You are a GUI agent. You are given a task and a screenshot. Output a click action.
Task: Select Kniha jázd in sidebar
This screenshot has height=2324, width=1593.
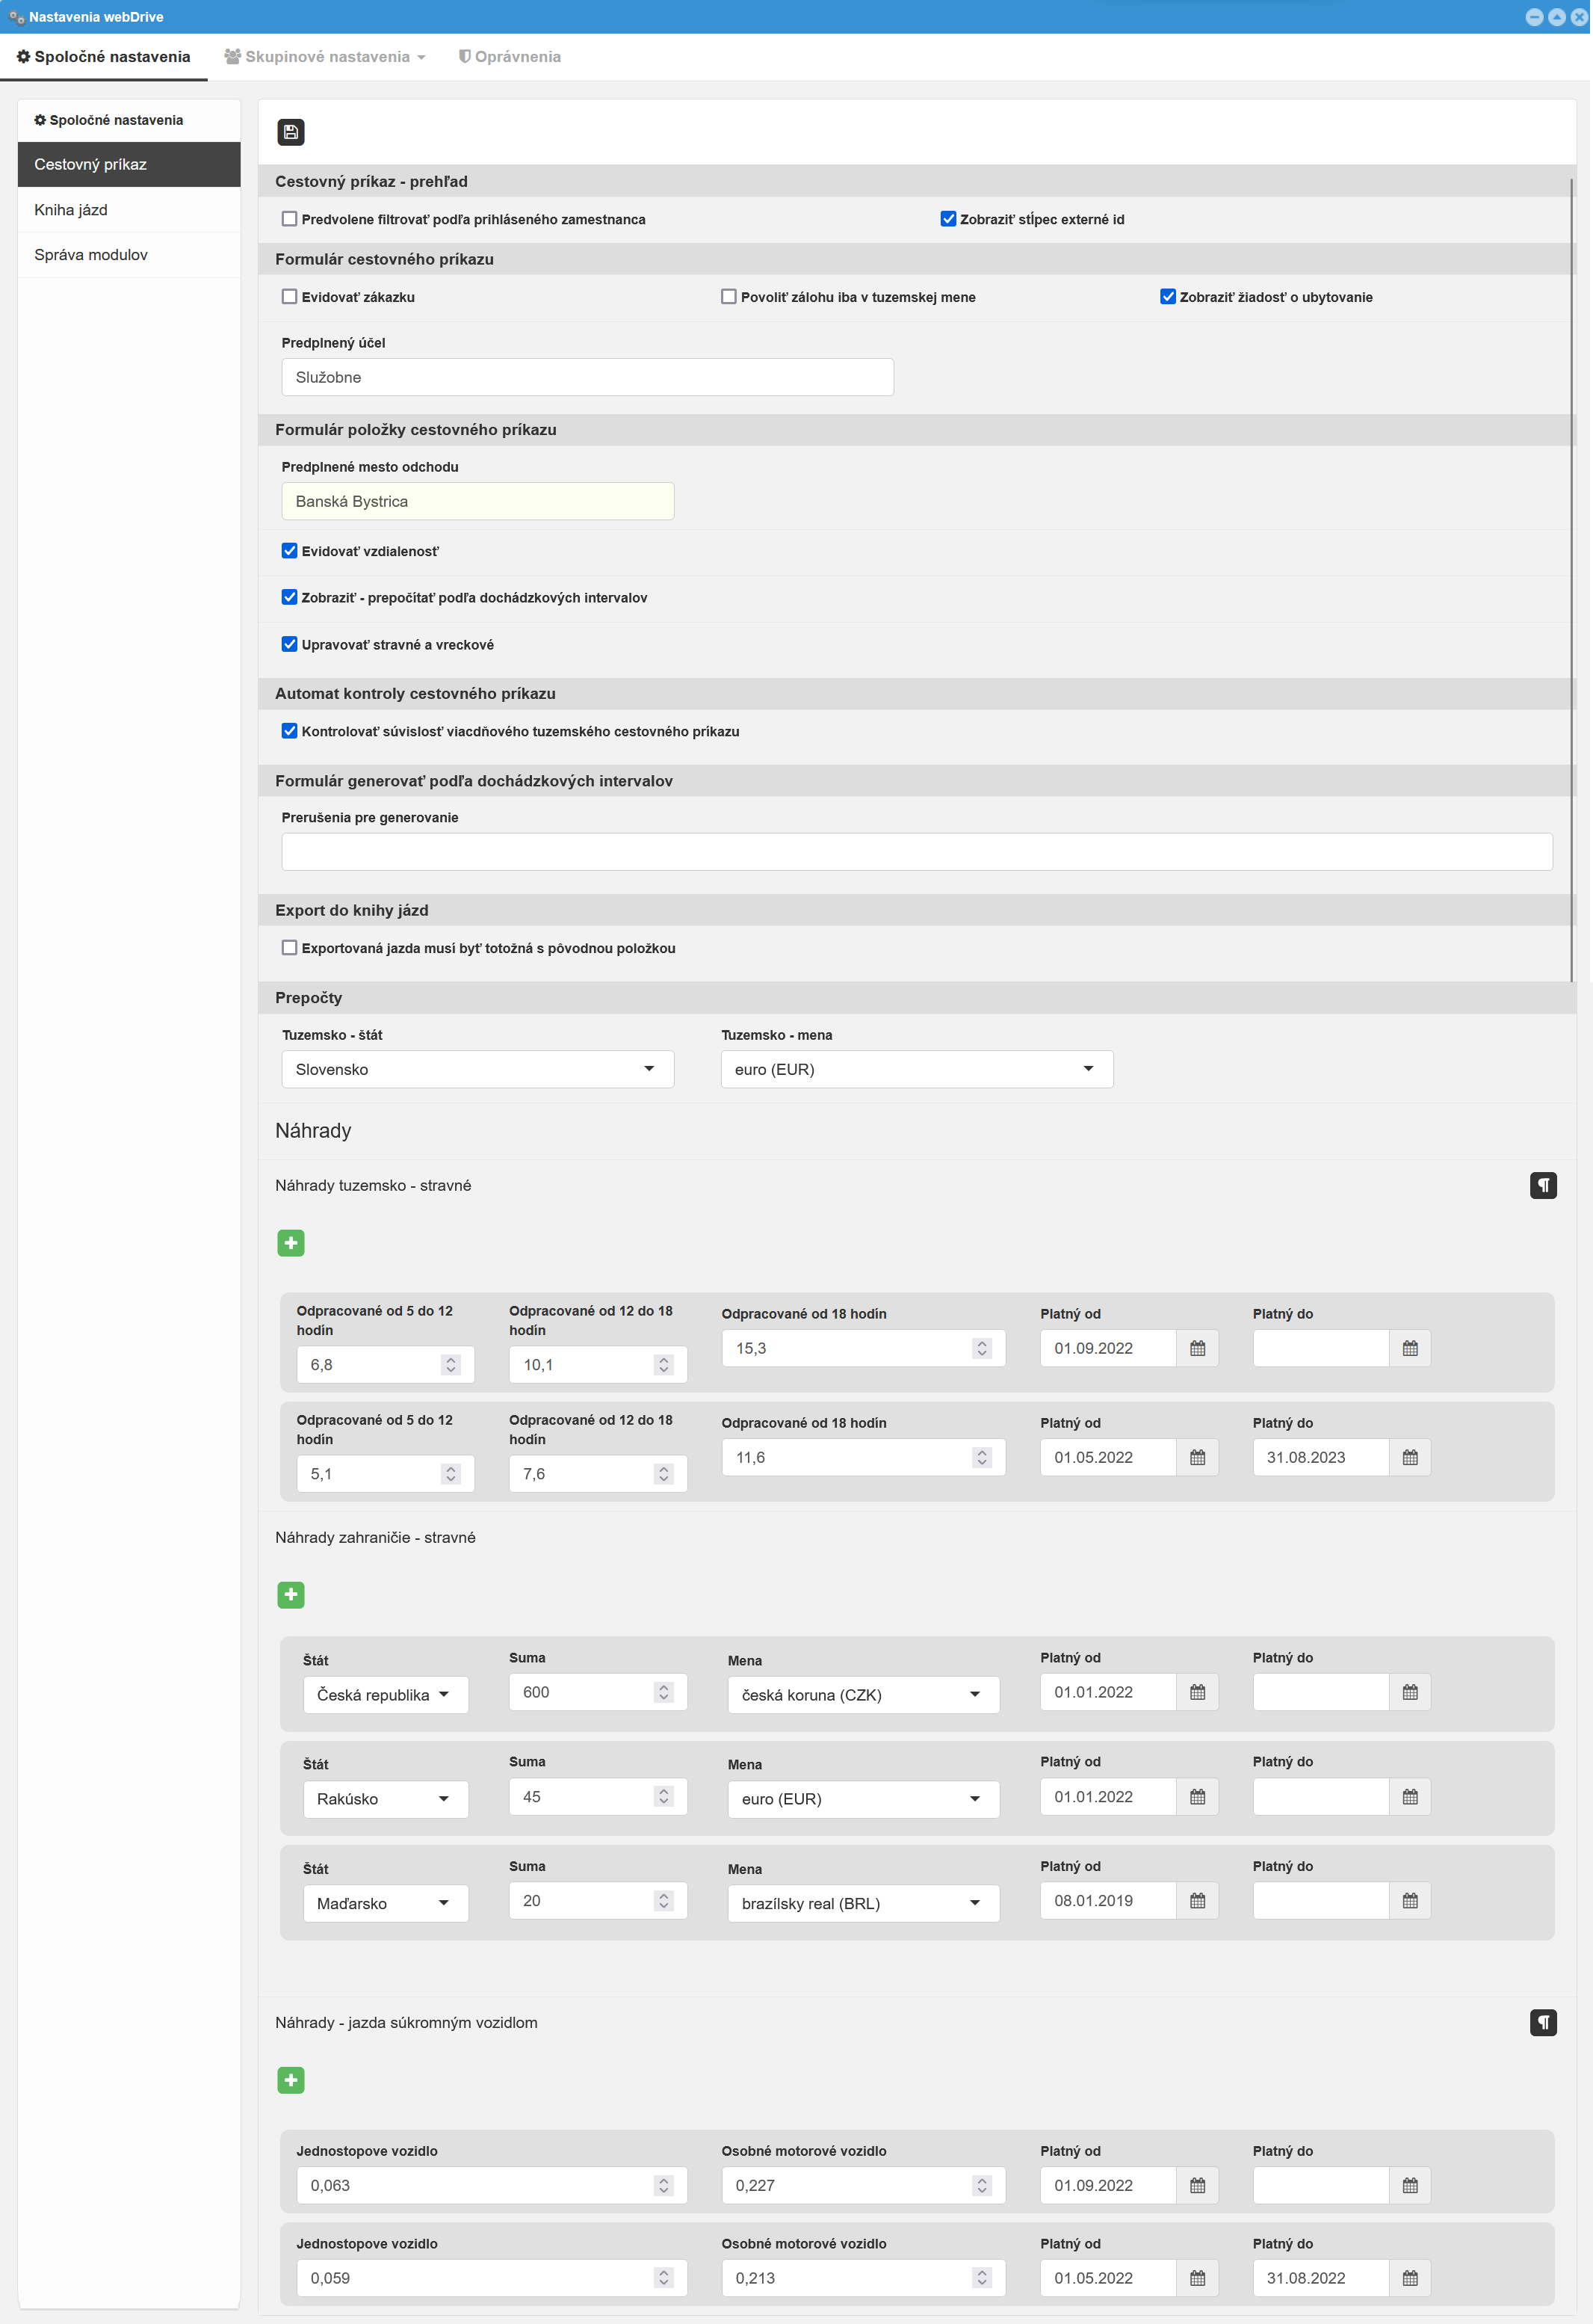(71, 210)
